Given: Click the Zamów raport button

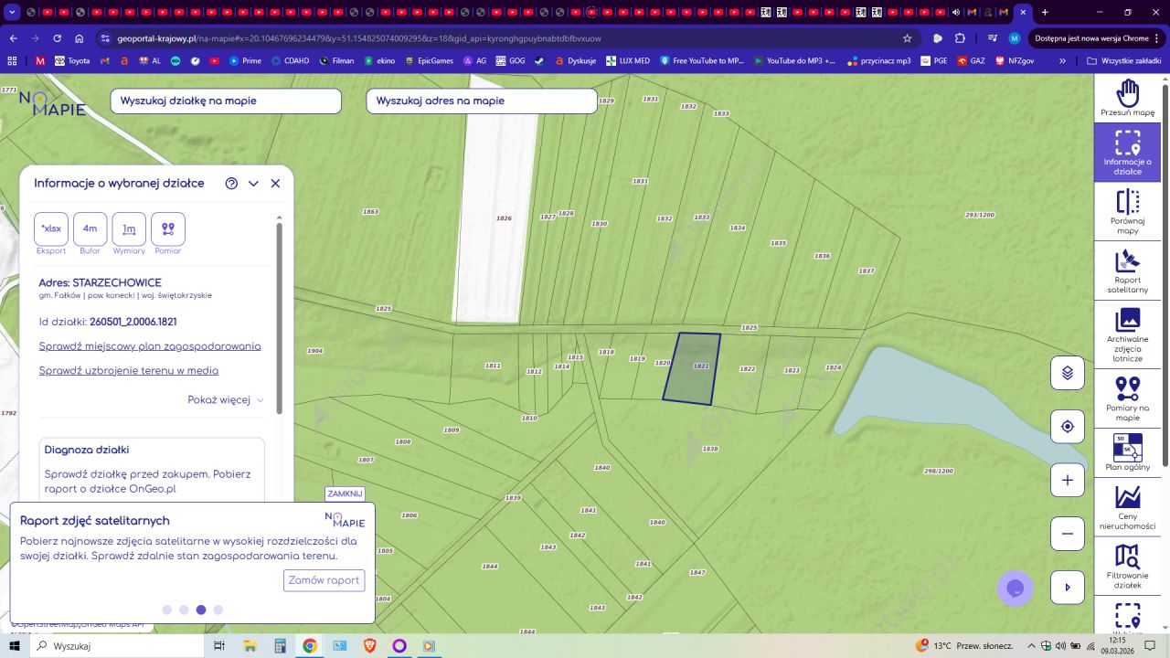Looking at the screenshot, I should click(x=324, y=580).
